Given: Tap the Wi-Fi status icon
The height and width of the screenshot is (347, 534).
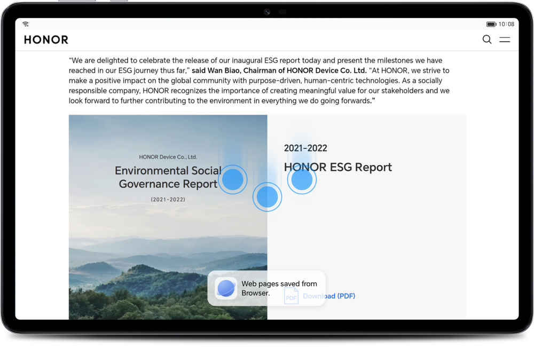Looking at the screenshot, I should point(26,24).
